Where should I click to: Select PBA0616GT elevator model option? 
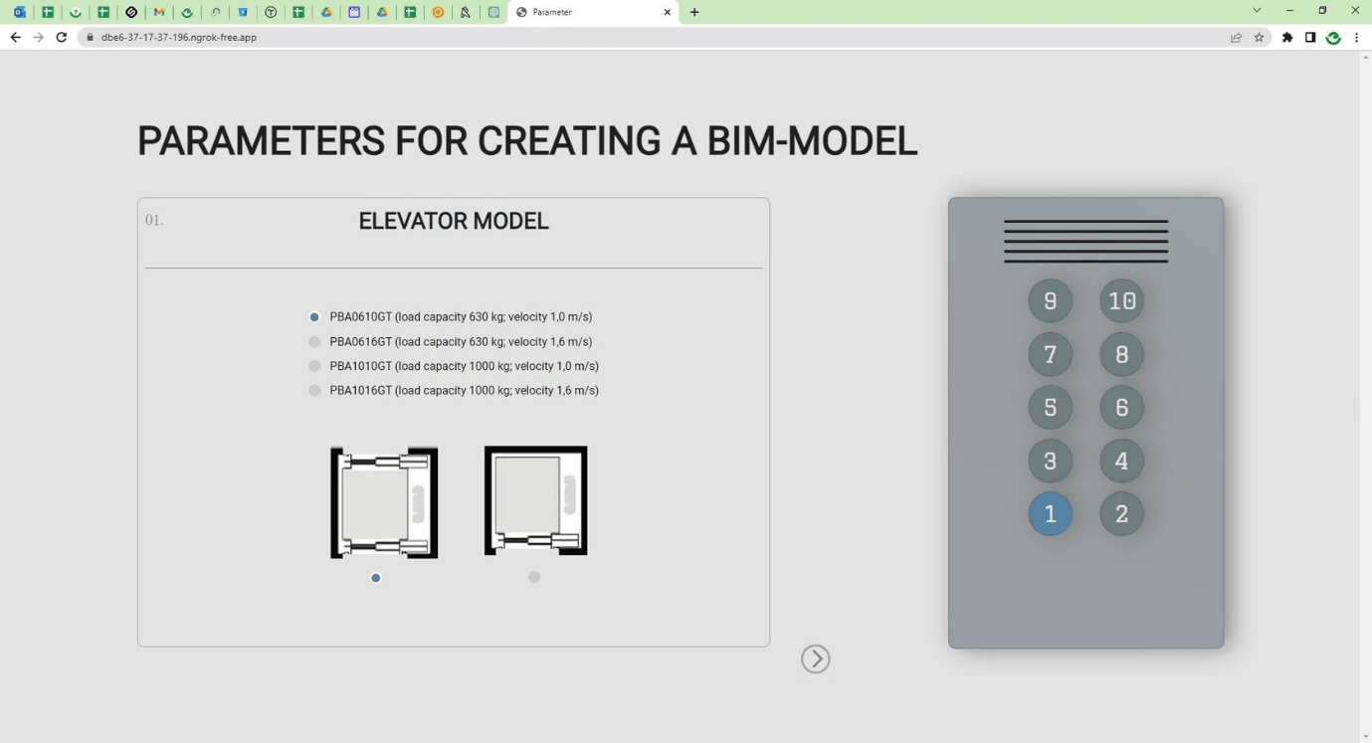(x=314, y=342)
